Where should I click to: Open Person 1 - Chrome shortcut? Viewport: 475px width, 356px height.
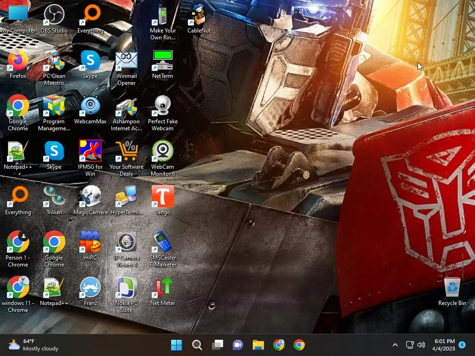tap(18, 250)
